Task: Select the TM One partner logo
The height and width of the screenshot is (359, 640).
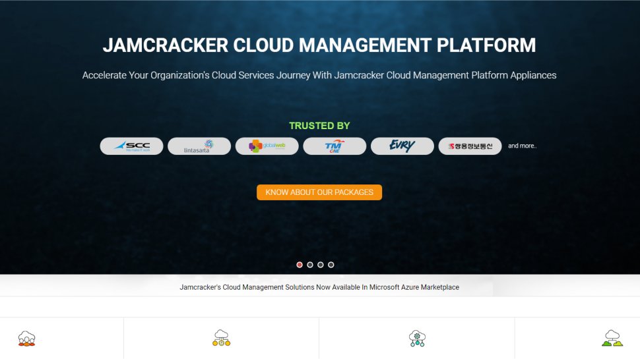Action: pos(335,146)
